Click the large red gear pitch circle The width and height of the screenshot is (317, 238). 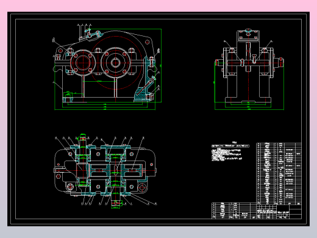(116, 63)
